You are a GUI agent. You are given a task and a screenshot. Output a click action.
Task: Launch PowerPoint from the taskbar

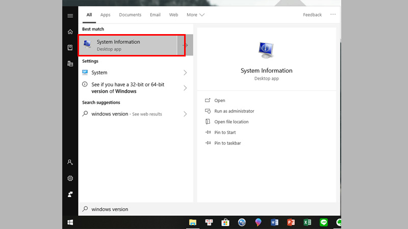[291, 222]
